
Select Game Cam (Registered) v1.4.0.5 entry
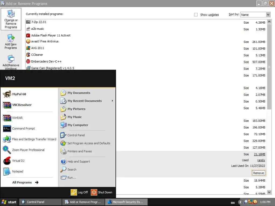(146, 68)
